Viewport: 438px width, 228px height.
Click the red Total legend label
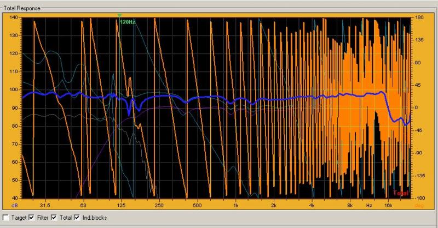401,193
